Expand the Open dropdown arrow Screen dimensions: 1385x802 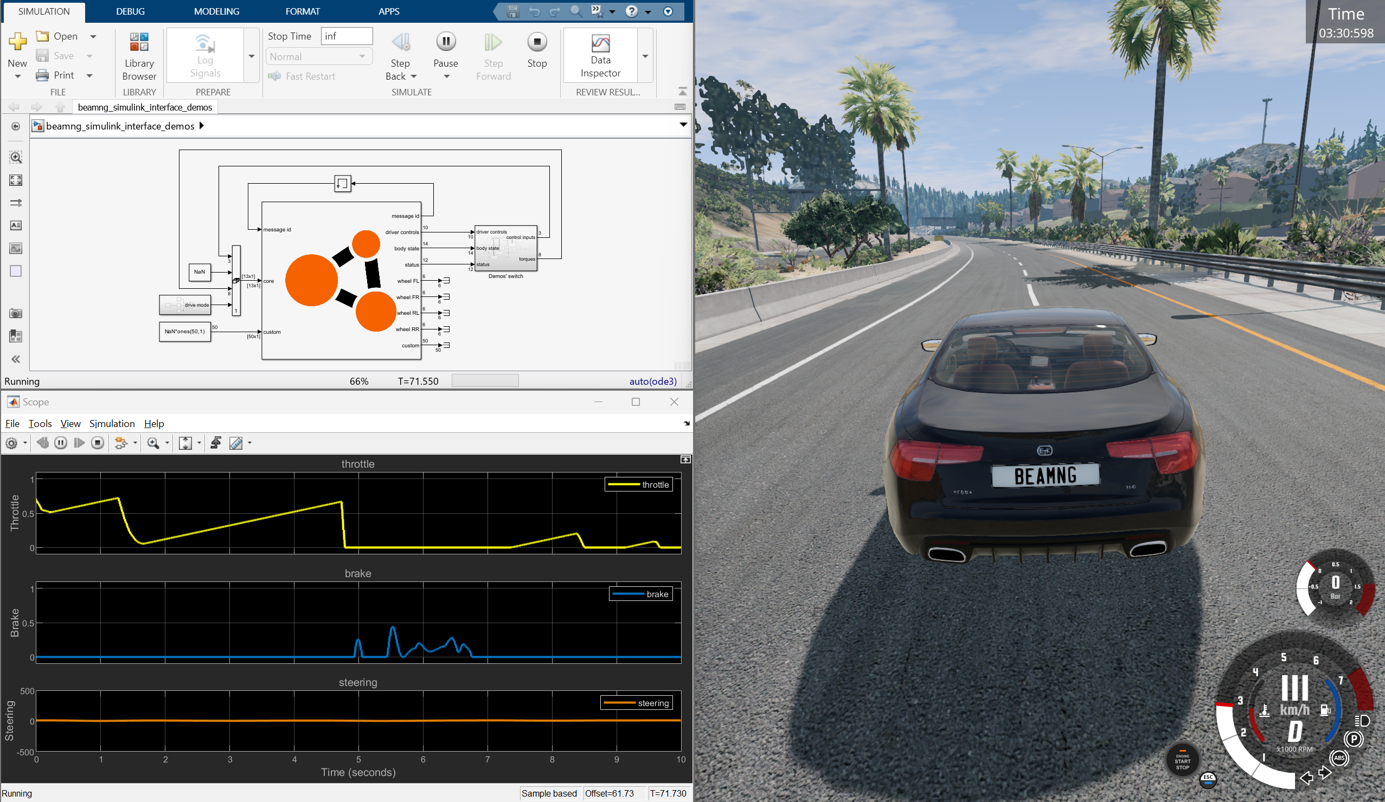93,36
